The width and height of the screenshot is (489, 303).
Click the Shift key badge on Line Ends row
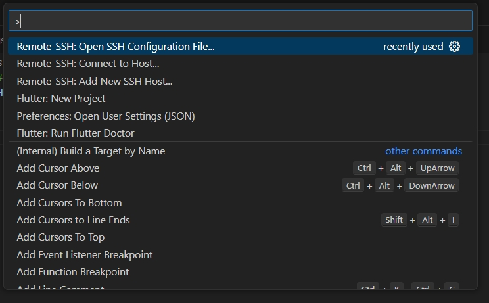pyautogui.click(x=394, y=220)
